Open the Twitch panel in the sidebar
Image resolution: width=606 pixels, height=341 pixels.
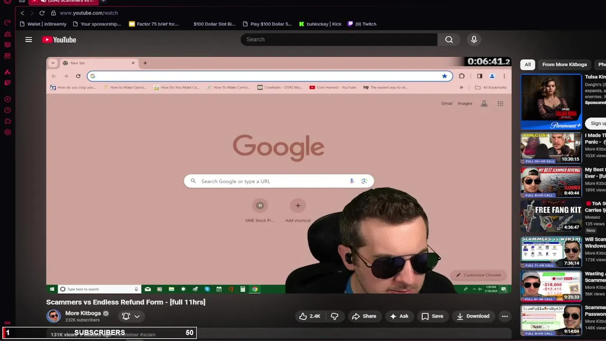pos(8,83)
